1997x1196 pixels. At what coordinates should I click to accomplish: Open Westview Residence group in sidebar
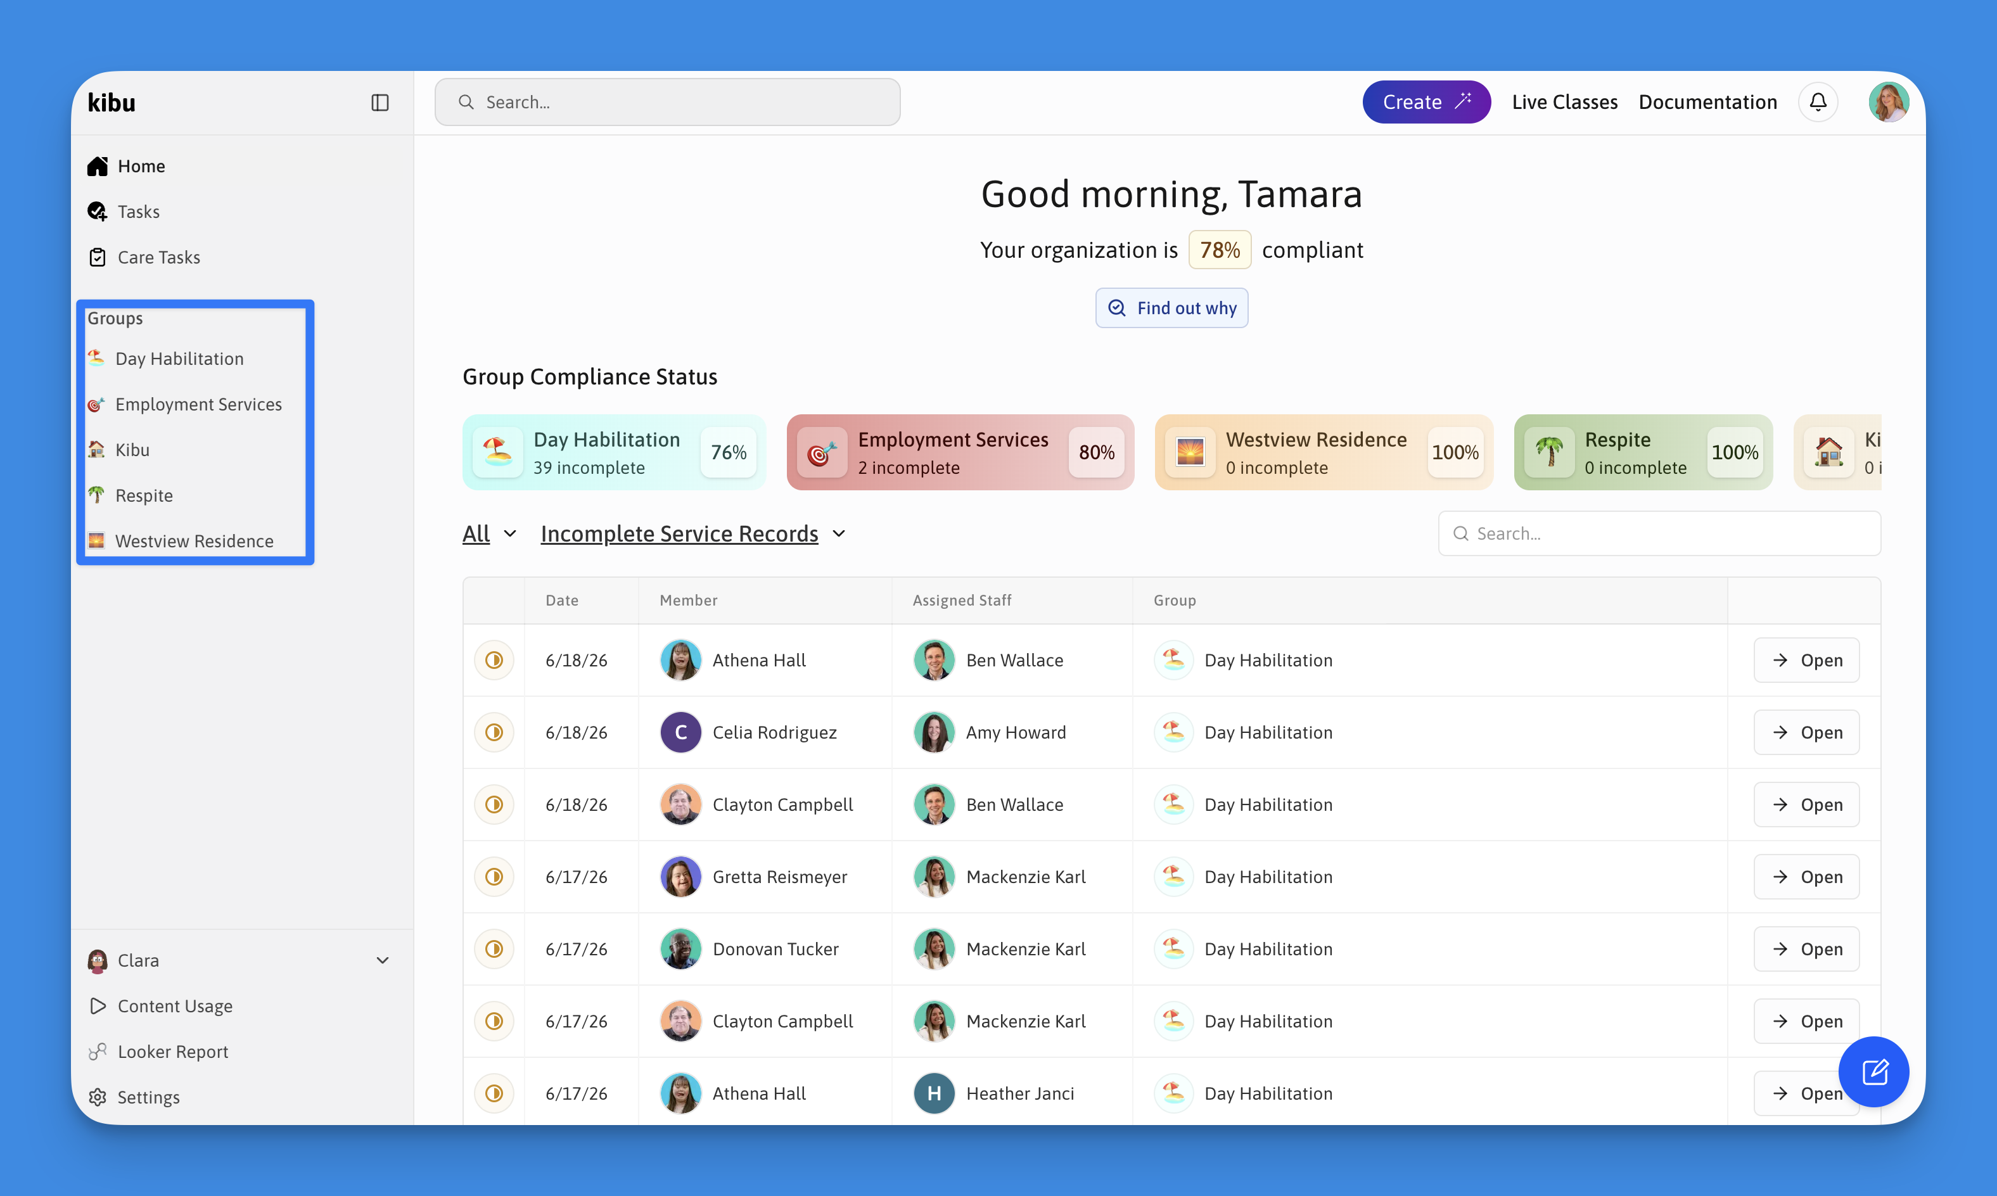point(181,541)
